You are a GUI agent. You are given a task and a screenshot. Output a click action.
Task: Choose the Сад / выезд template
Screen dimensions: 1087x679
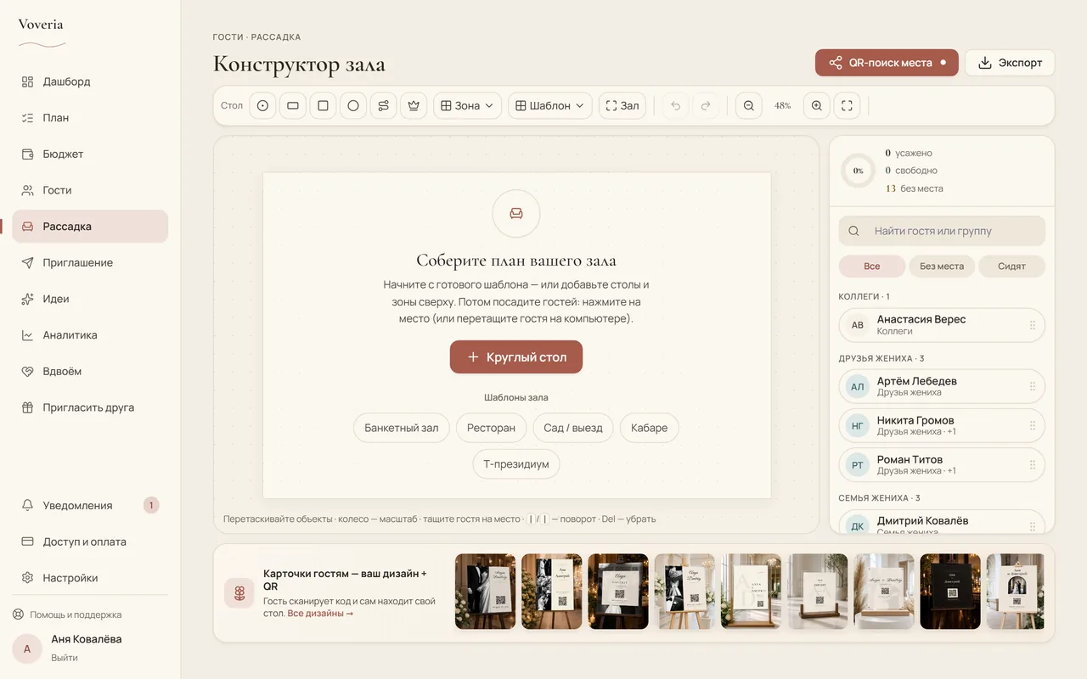coord(573,428)
